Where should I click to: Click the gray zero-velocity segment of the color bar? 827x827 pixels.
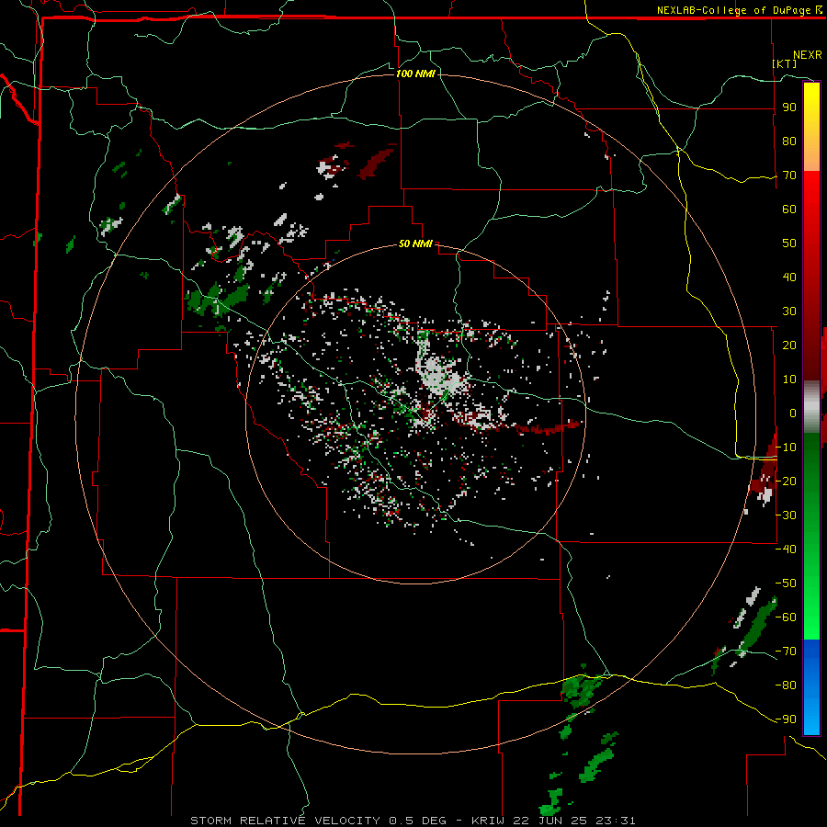811,407
